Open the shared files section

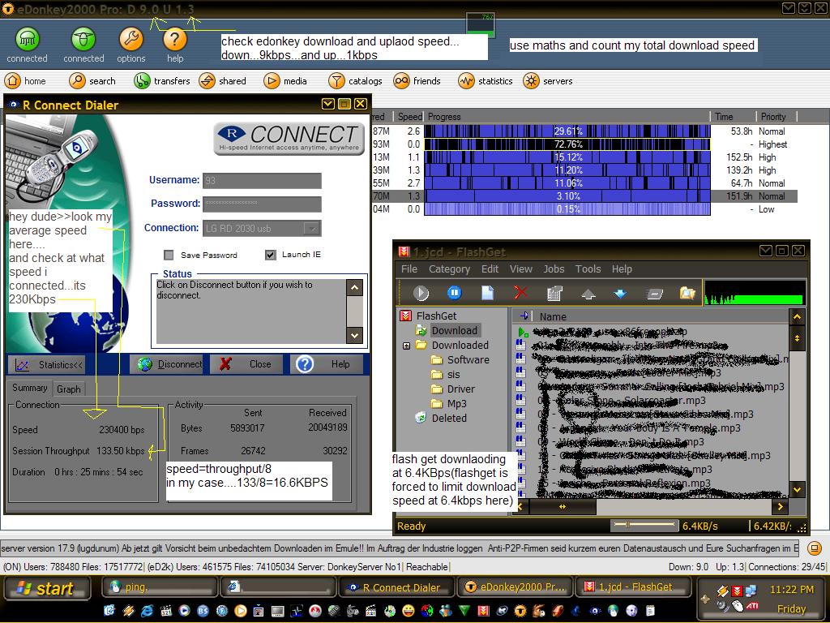click(x=223, y=81)
